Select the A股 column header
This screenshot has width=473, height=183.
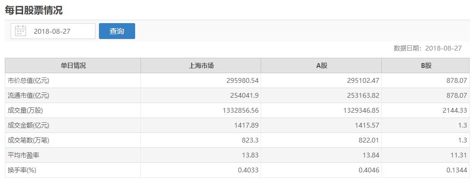click(x=321, y=65)
